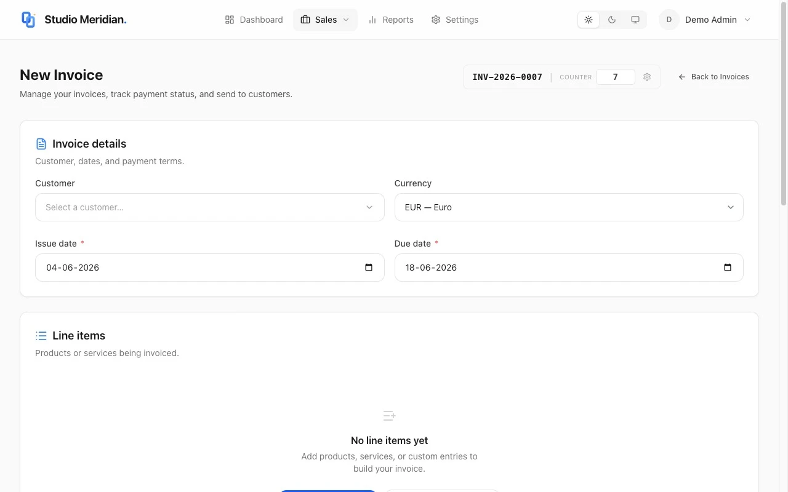Open the Sales menu
This screenshot has height=492, width=788.
tap(325, 20)
